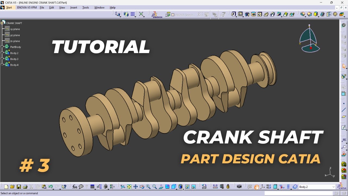Viewport: 348px width, 196px height.
Task: Toggle the ENOVIA Search checkbox
Action: 173,15
